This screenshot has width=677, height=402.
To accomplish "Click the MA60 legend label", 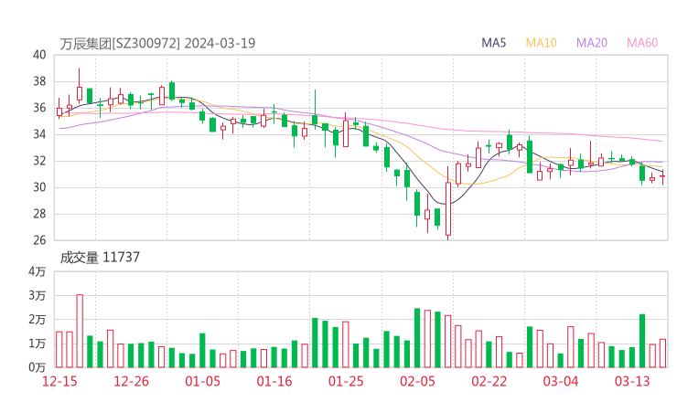I will coord(642,43).
